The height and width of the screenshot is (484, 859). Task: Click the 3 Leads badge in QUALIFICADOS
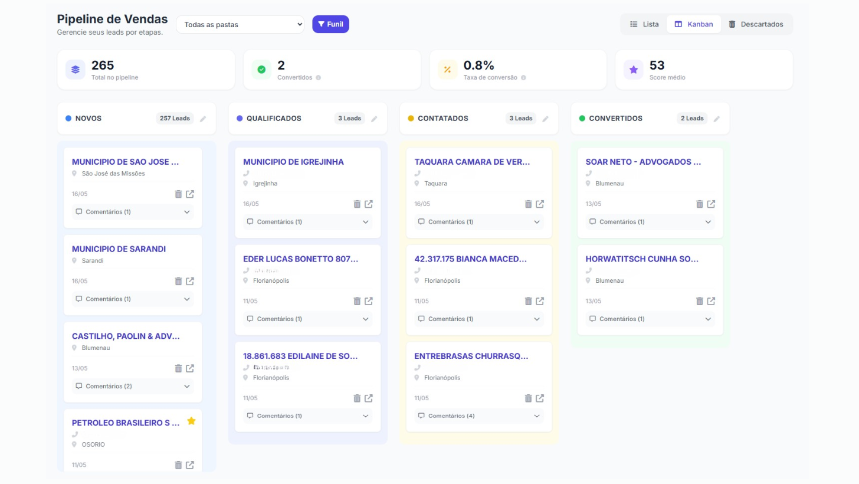[349, 119]
